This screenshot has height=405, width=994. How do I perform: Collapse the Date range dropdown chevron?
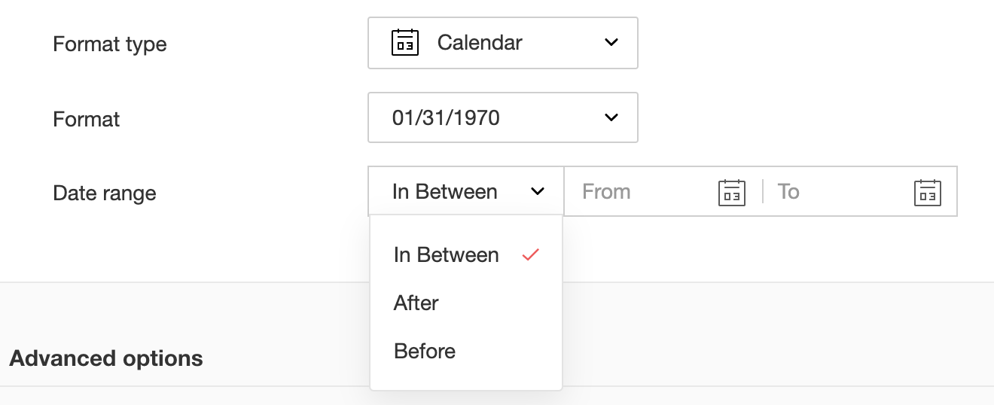[x=538, y=192]
